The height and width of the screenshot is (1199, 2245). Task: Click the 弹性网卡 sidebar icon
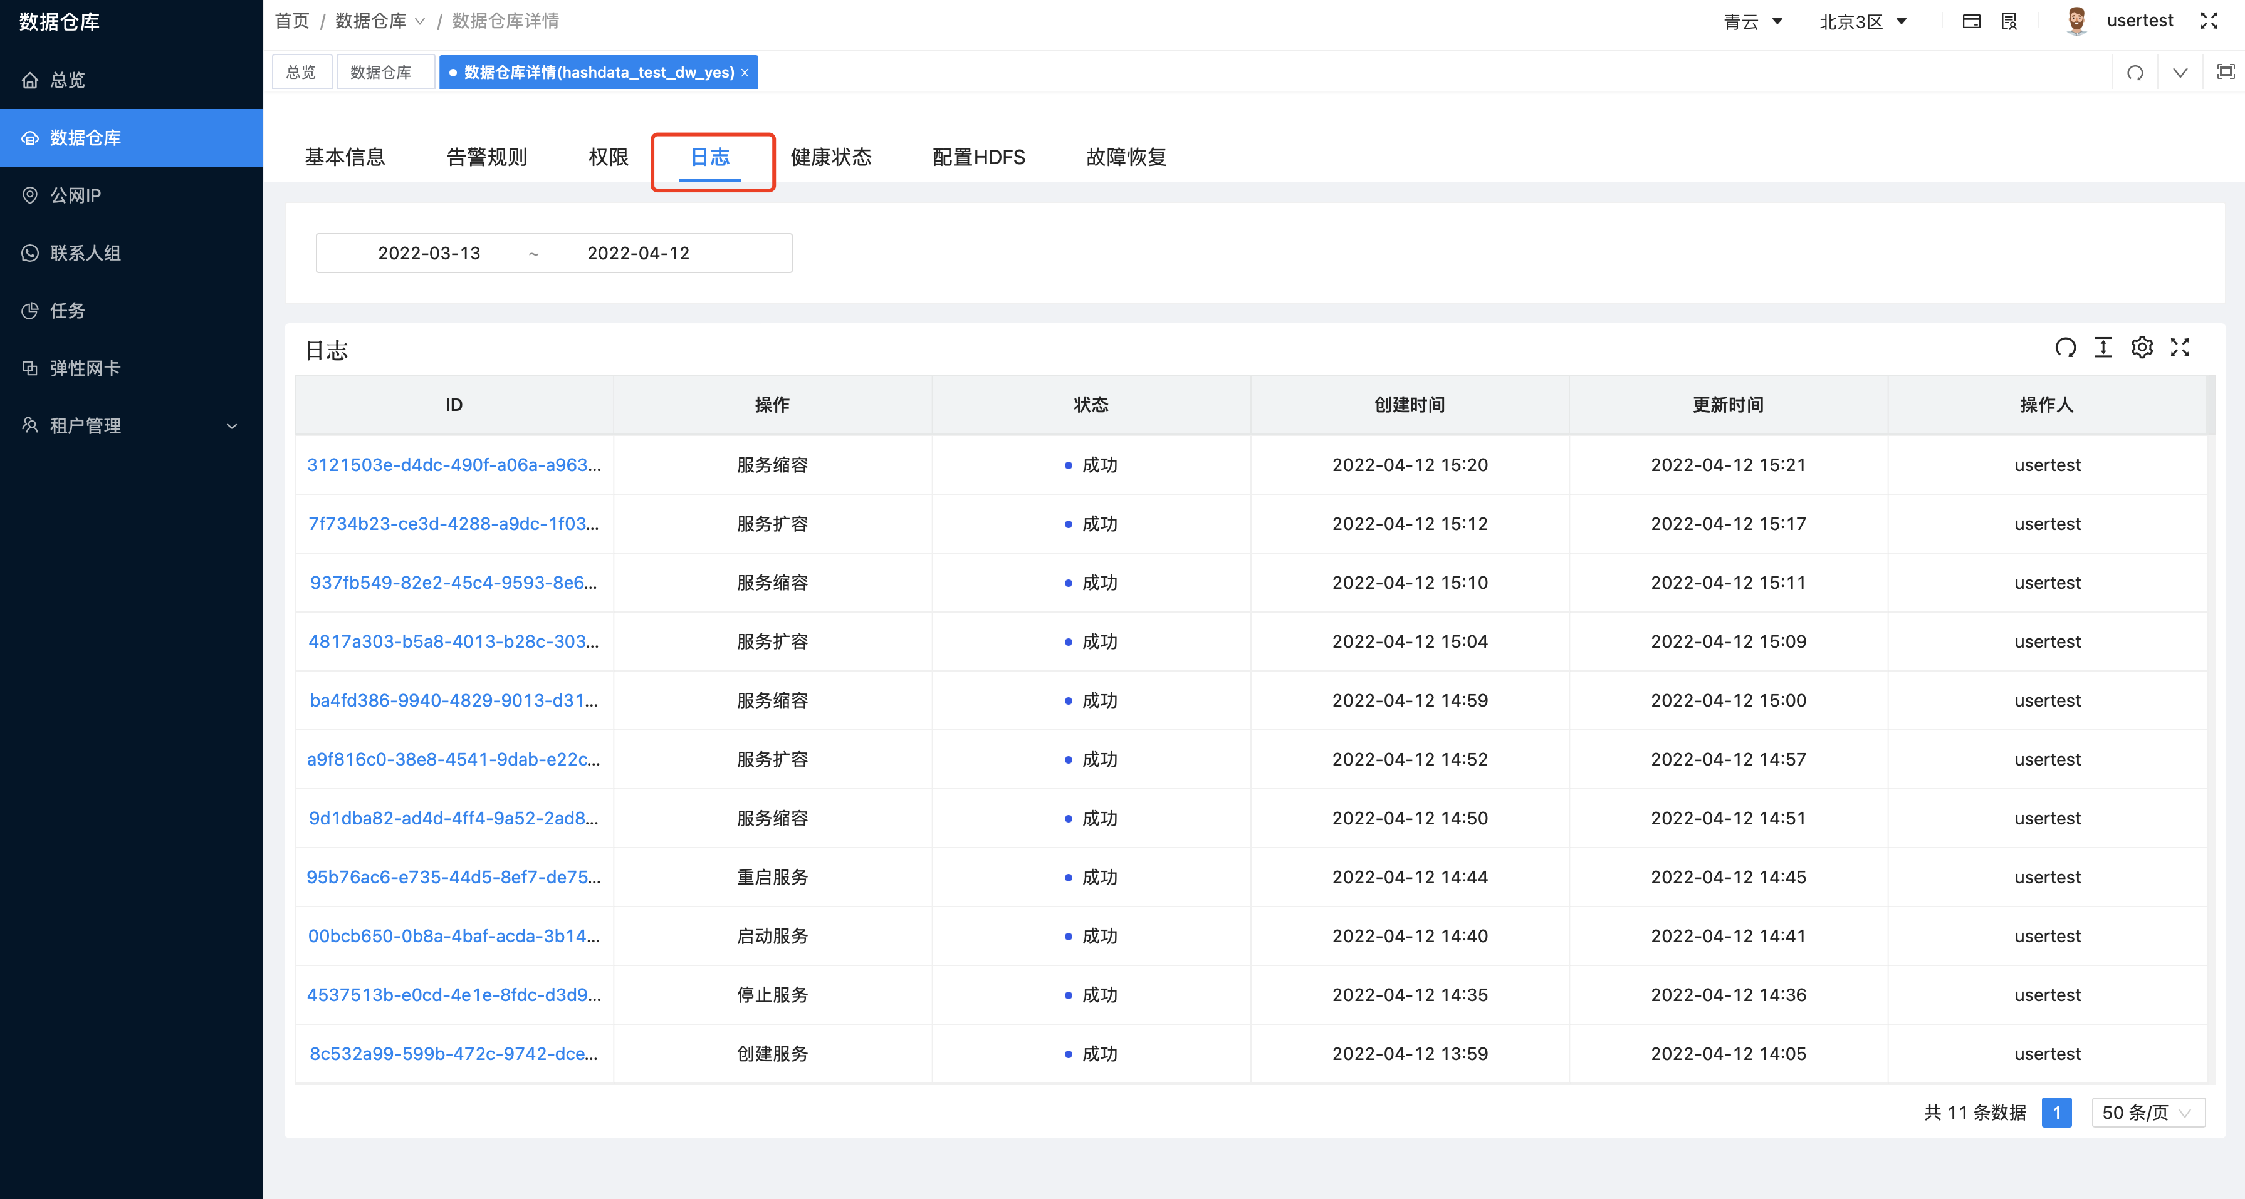point(29,368)
